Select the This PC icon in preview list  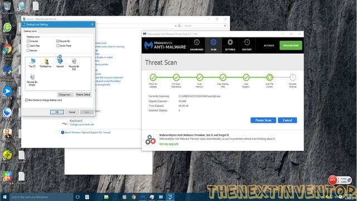[32, 63]
